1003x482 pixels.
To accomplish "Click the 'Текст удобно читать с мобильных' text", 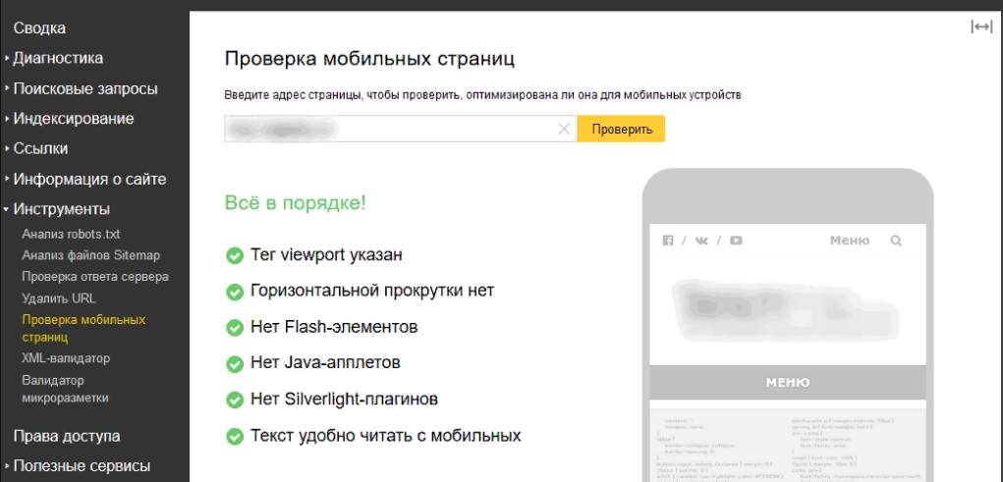I will pyautogui.click(x=386, y=437).
